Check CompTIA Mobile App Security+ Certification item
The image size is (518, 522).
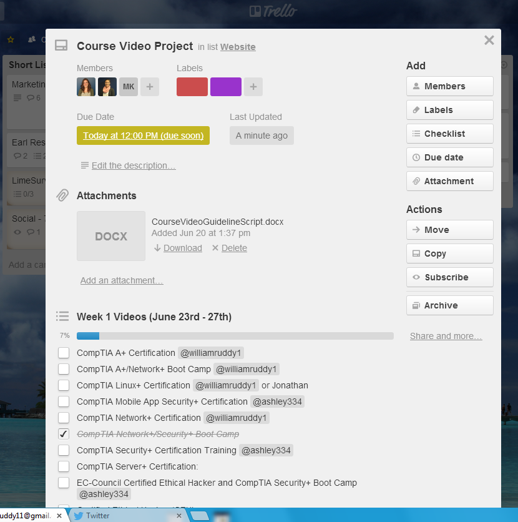[64, 401]
